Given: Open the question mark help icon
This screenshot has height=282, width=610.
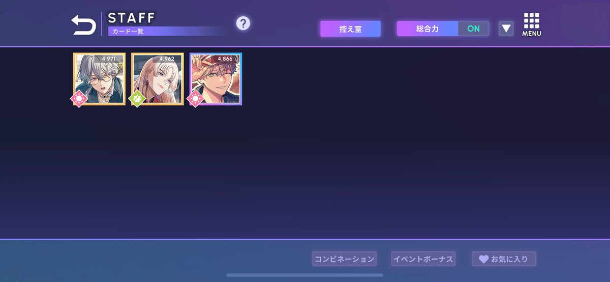Looking at the screenshot, I should [243, 23].
